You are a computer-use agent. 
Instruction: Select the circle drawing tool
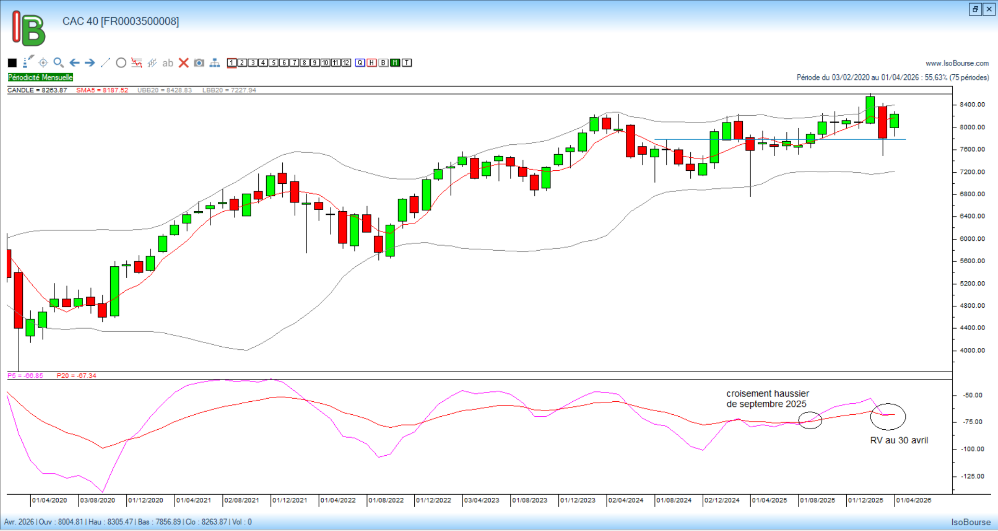121,63
